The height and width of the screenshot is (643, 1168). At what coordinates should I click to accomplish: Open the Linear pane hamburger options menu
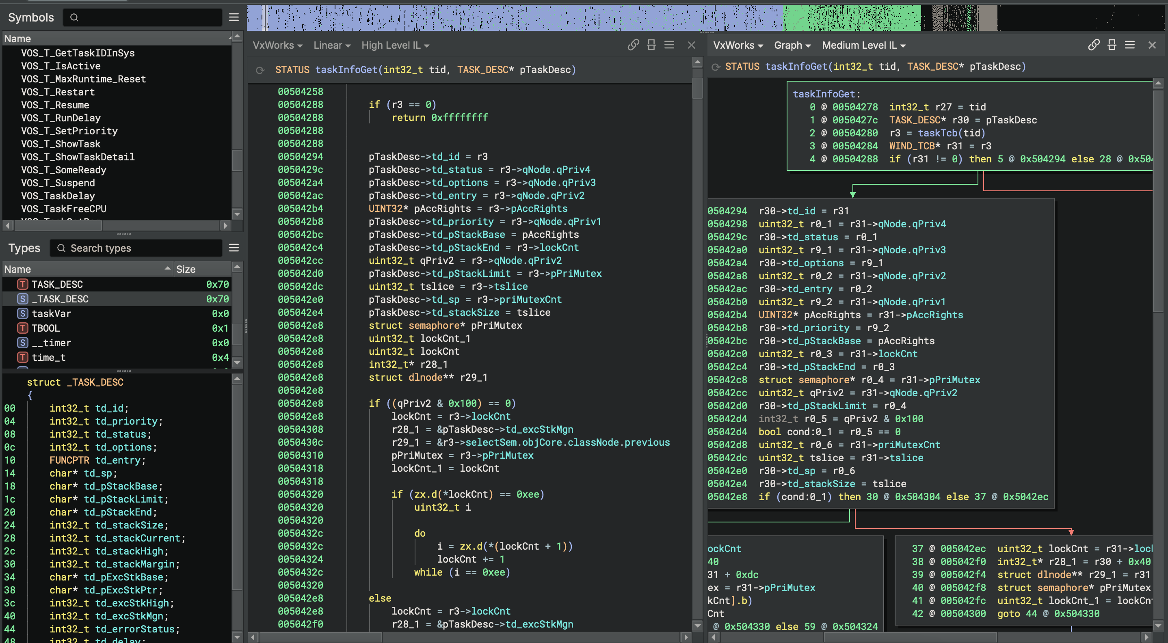click(670, 45)
